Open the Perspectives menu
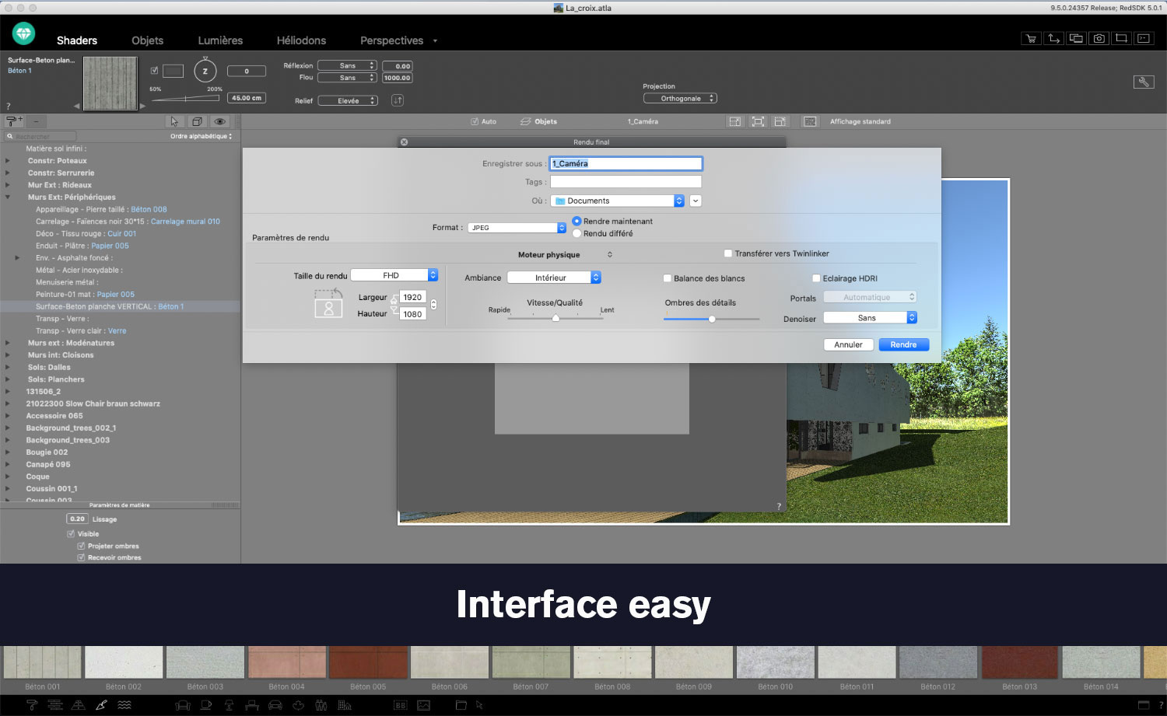Viewport: 1167px width, 716px height. coord(393,40)
